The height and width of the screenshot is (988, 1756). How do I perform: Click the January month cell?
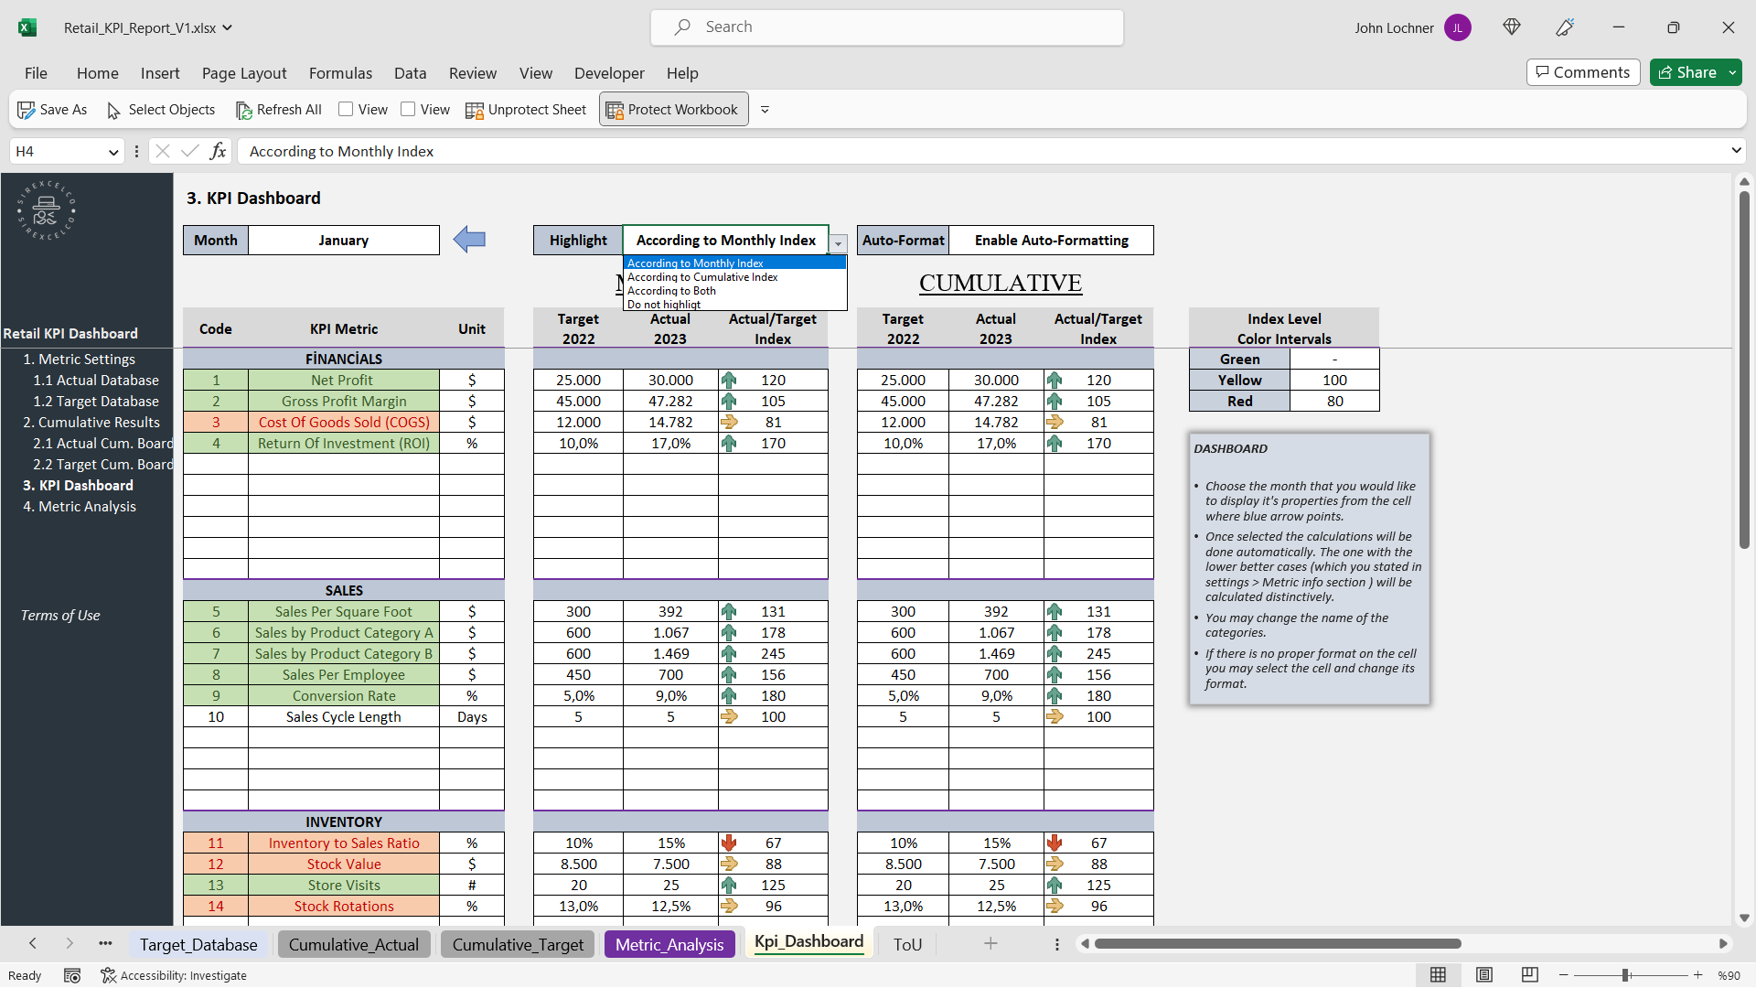tap(343, 240)
